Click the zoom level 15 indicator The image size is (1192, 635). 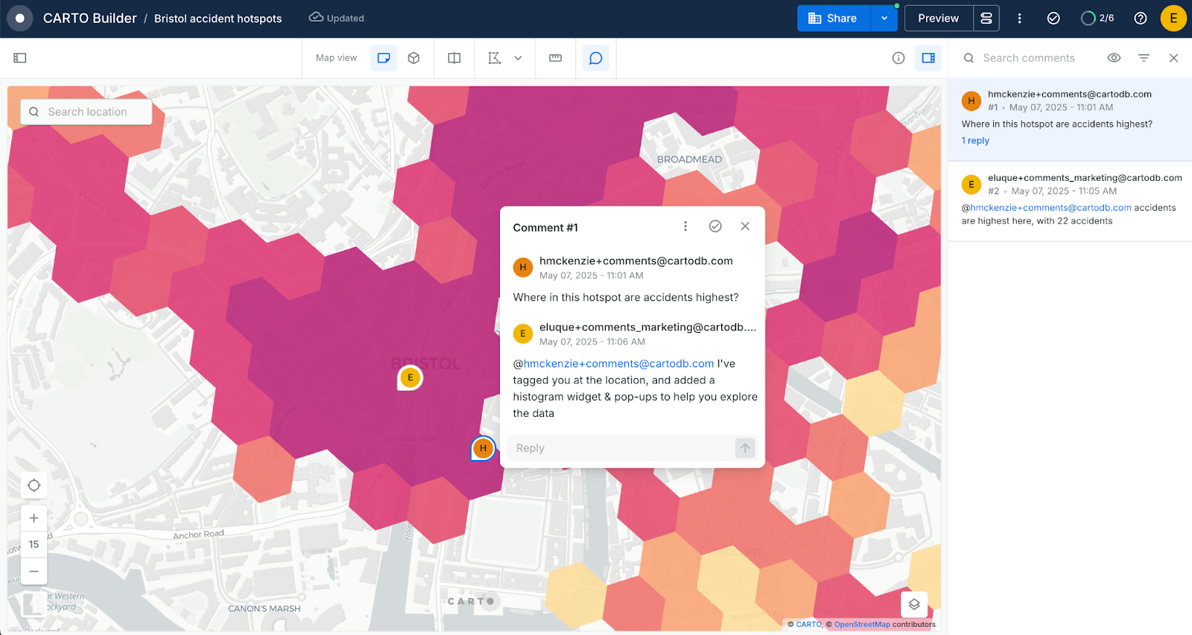point(34,545)
